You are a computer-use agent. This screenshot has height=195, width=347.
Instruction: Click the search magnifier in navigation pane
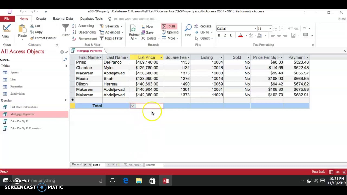pyautogui.click(x=65, y=60)
